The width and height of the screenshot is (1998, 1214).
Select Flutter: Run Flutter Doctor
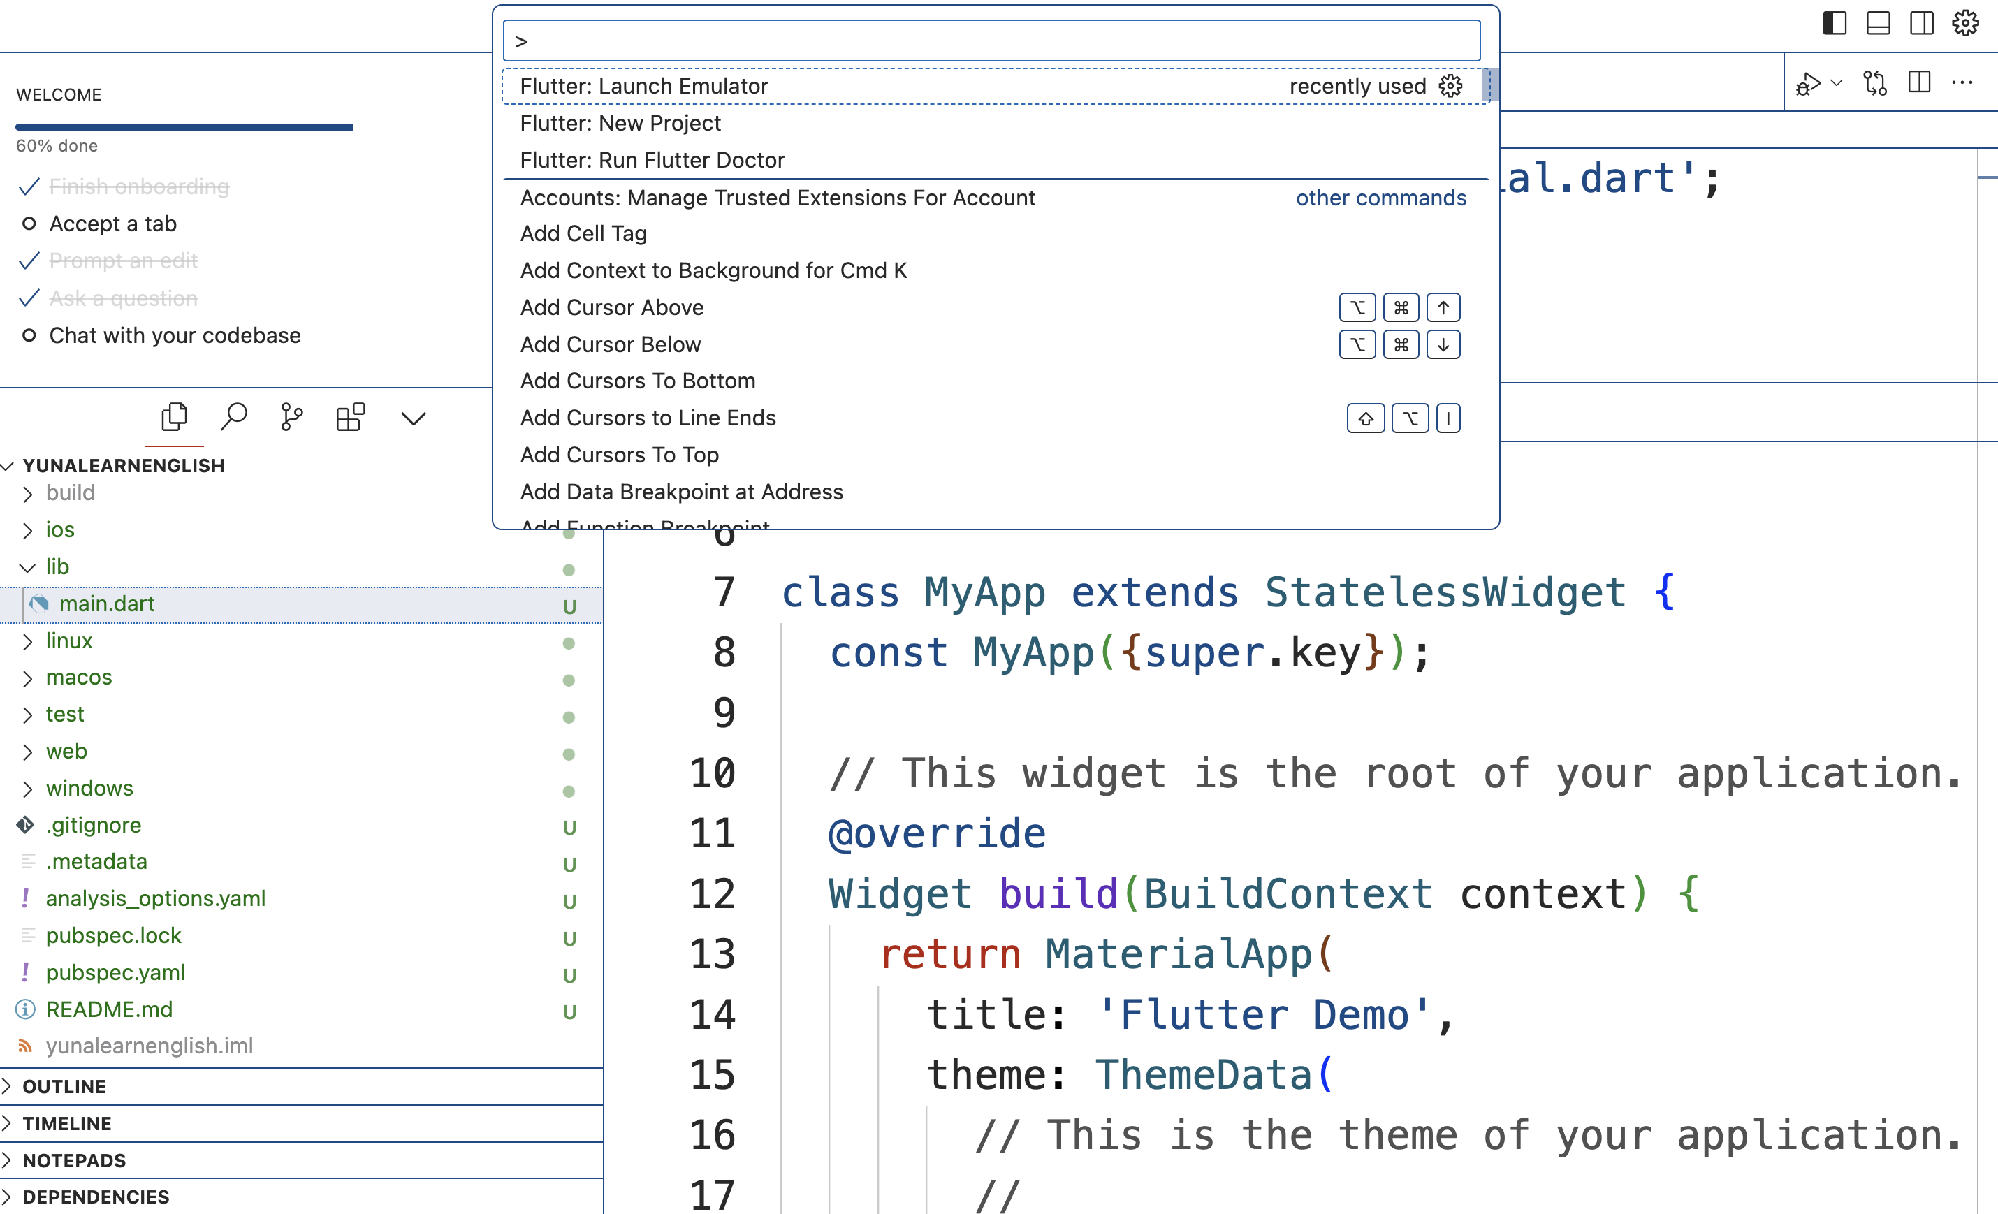(996, 160)
